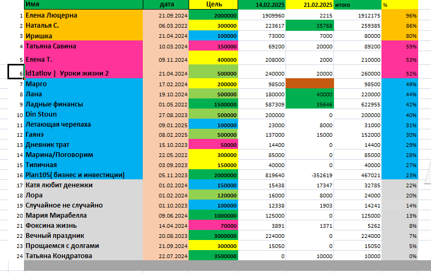Click the name cell 'Гаянэ'
Screen dimensions: 431x273
pyautogui.click(x=84, y=135)
